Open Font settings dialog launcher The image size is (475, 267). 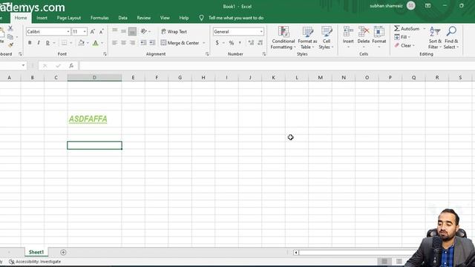click(105, 54)
